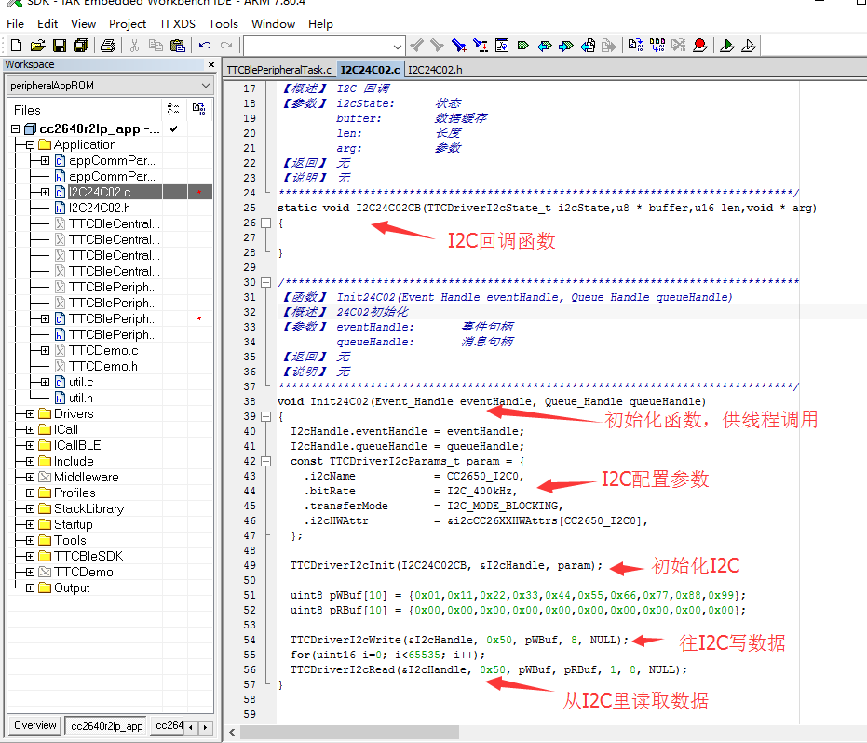Expand the Middleware folder
Viewport: 867px width, 743px height.
coord(30,477)
